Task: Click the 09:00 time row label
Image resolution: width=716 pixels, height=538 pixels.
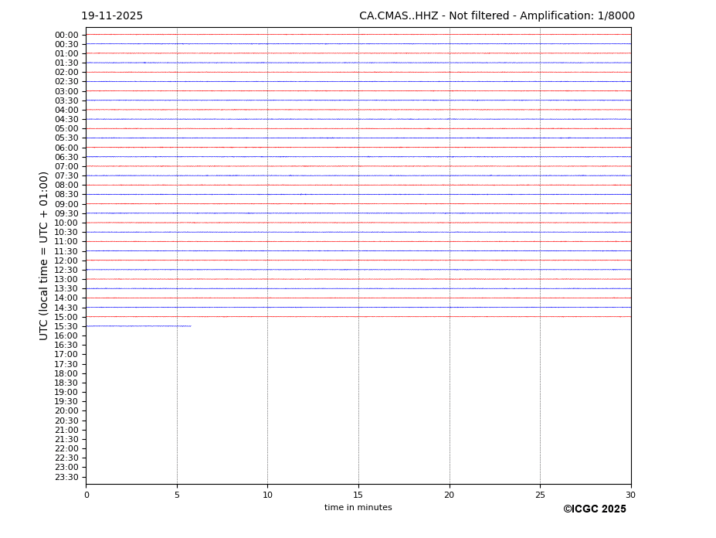Action: pyautogui.click(x=66, y=204)
